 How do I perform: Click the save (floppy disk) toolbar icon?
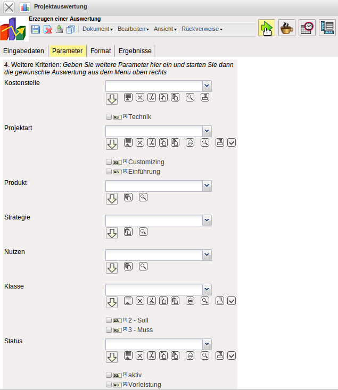pyautogui.click(x=36, y=29)
